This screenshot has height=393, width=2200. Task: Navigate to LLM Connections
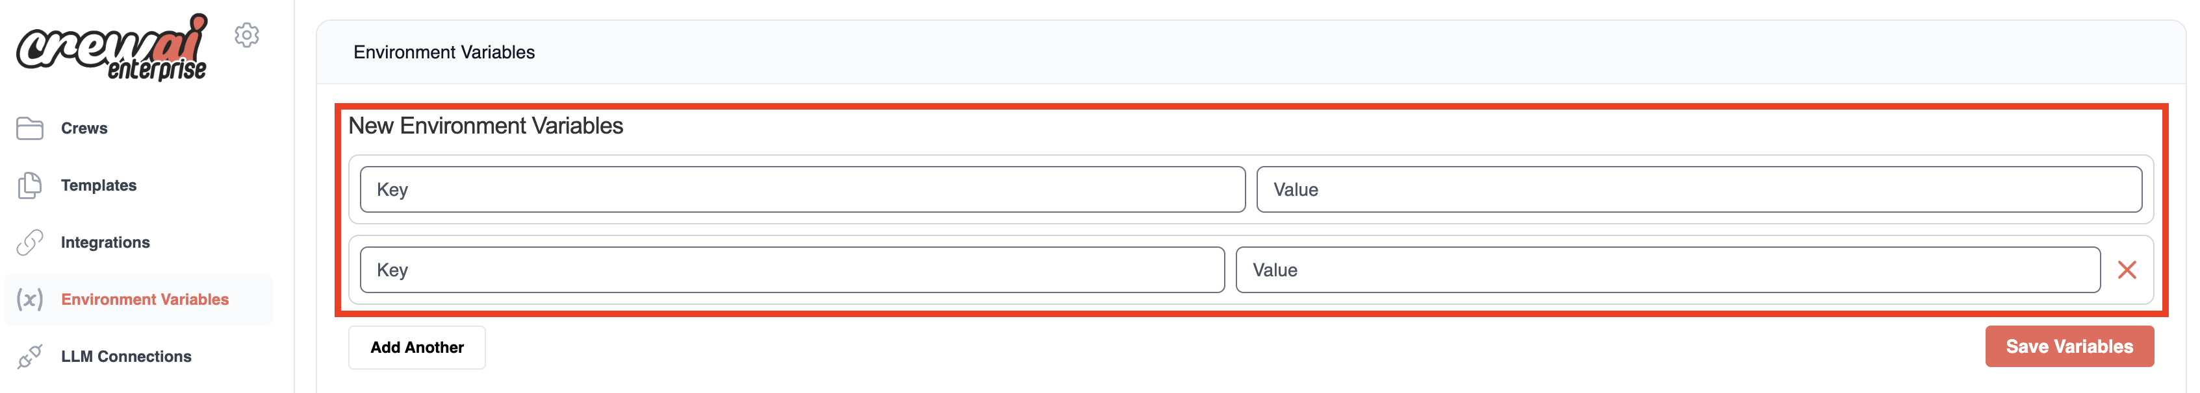coord(125,356)
